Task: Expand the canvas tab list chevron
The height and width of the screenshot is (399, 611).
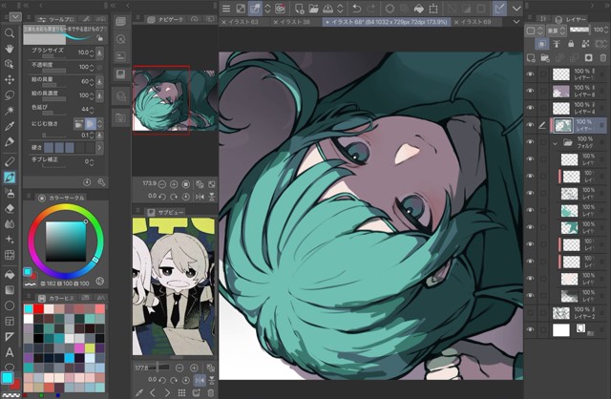Action: (516, 22)
